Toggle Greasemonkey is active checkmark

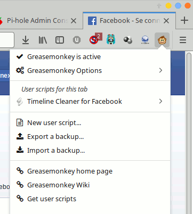click(x=20, y=56)
